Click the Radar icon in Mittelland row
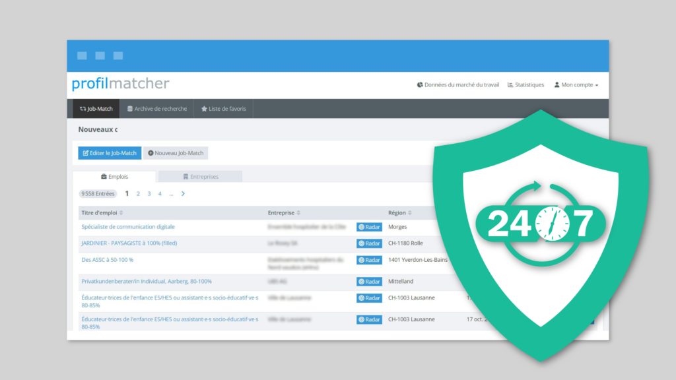The height and width of the screenshot is (380, 676). (x=369, y=282)
